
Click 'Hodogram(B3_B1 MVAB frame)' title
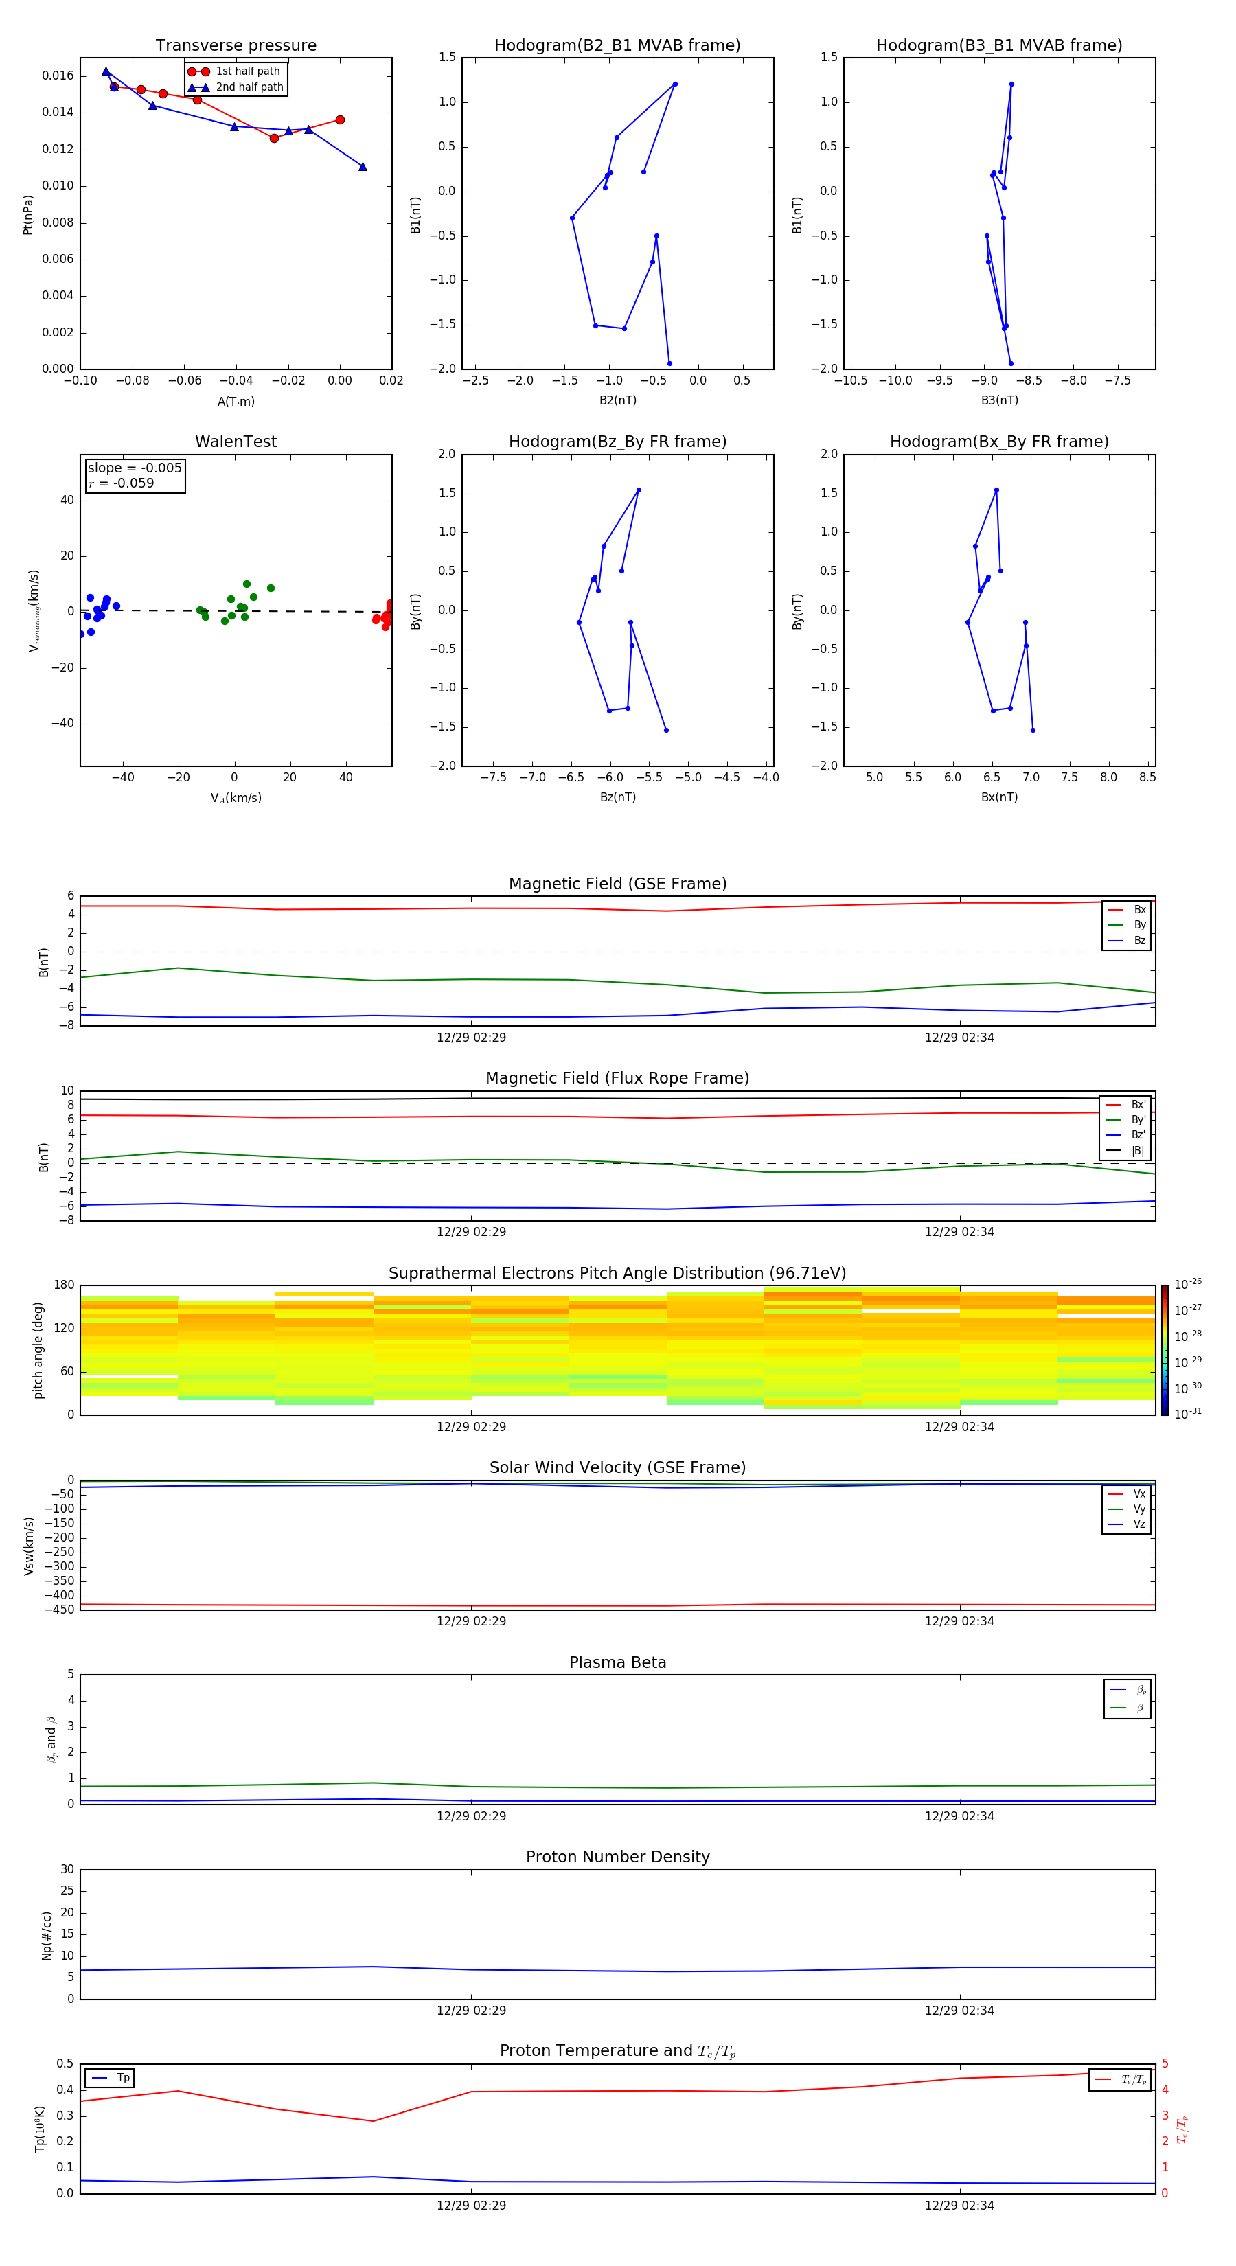(x=999, y=46)
